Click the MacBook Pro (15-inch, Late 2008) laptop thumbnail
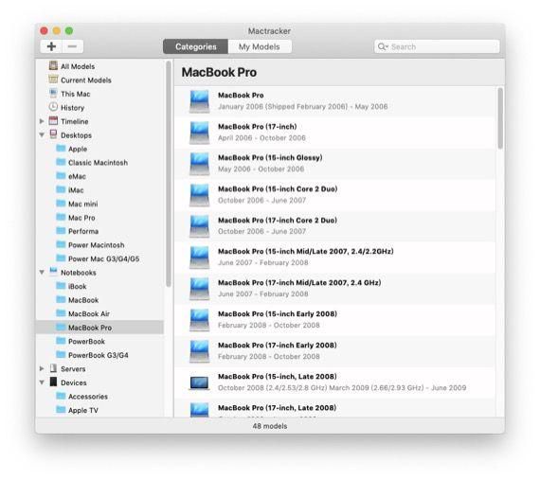This screenshot has width=540, height=480. (x=199, y=383)
